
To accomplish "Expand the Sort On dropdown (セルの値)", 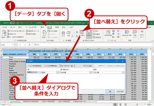I will 76,73.
